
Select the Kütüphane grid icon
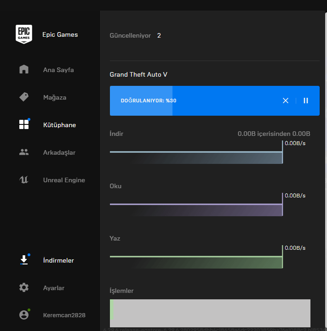24,125
